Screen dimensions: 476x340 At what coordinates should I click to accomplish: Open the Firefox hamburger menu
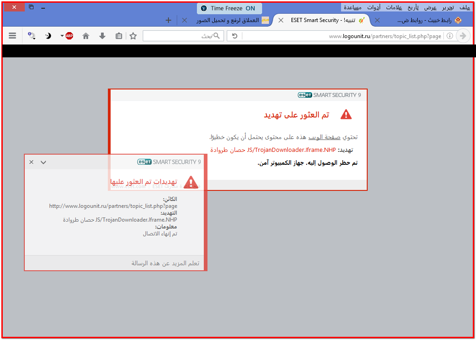[12, 36]
